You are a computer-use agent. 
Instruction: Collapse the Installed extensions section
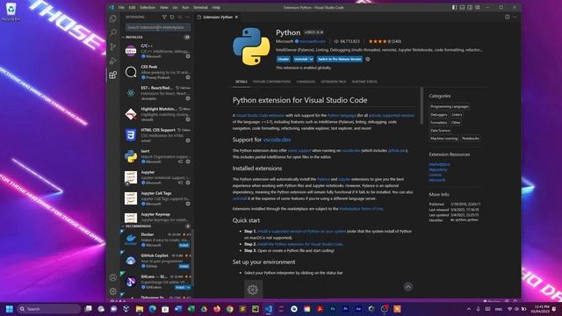[x=123, y=37]
